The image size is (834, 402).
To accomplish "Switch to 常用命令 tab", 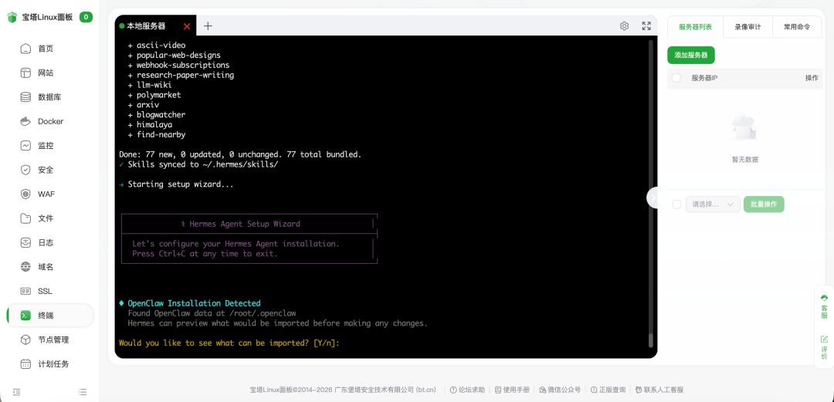I will pyautogui.click(x=797, y=26).
